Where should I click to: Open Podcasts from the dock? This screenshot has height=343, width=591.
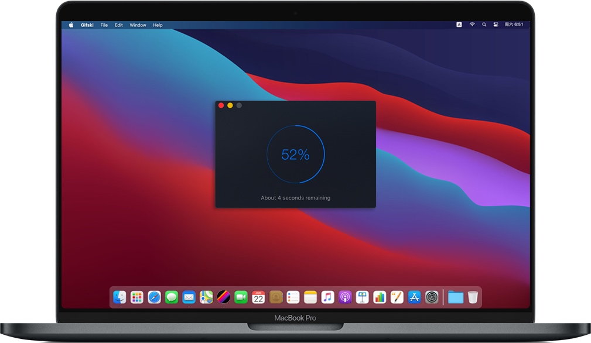coord(345,297)
